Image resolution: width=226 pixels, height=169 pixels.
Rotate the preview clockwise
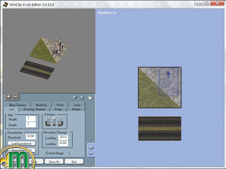coord(82,97)
